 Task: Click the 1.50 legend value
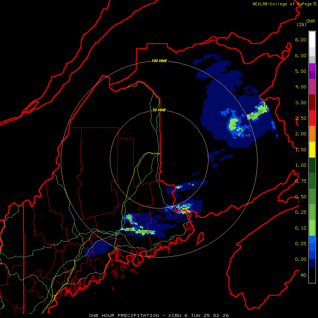pos(301,150)
